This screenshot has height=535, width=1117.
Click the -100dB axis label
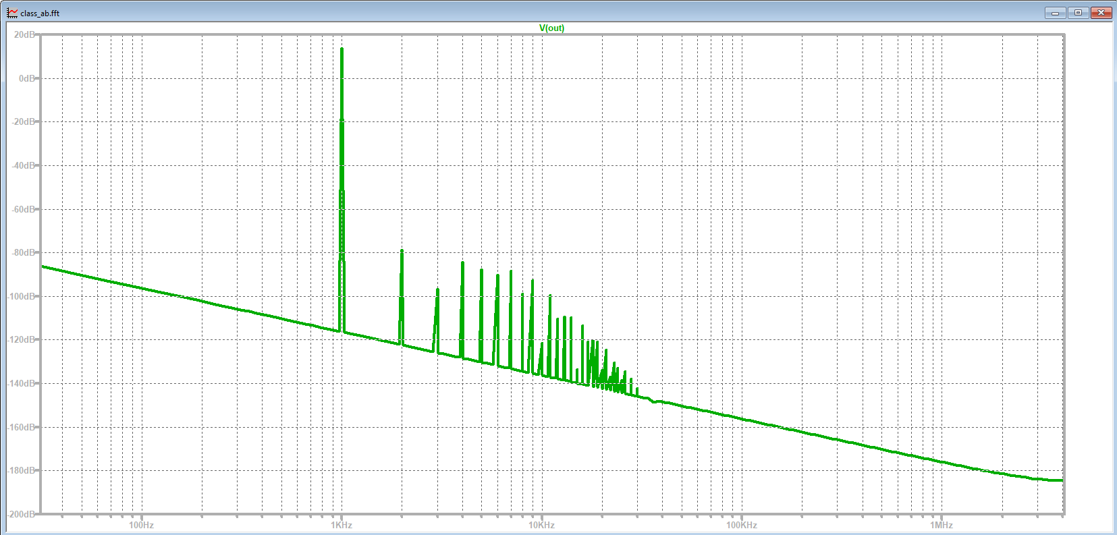tap(22, 296)
